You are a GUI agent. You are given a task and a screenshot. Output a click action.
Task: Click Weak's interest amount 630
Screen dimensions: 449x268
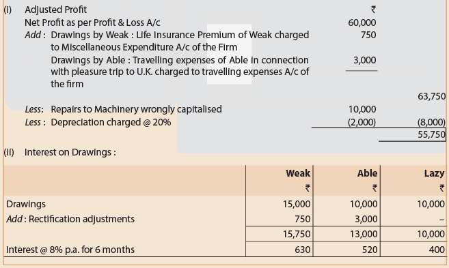tap(303, 250)
